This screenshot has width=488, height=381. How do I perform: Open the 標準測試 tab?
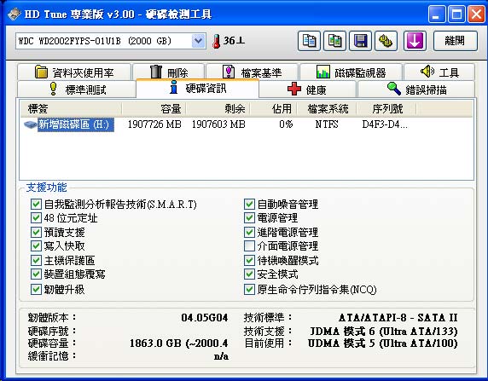pos(77,89)
